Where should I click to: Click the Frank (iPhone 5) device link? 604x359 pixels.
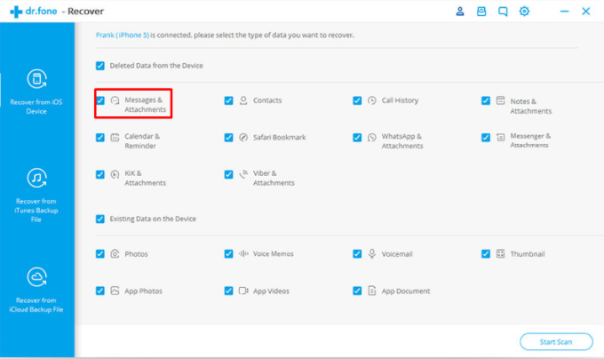pyautogui.click(x=123, y=35)
